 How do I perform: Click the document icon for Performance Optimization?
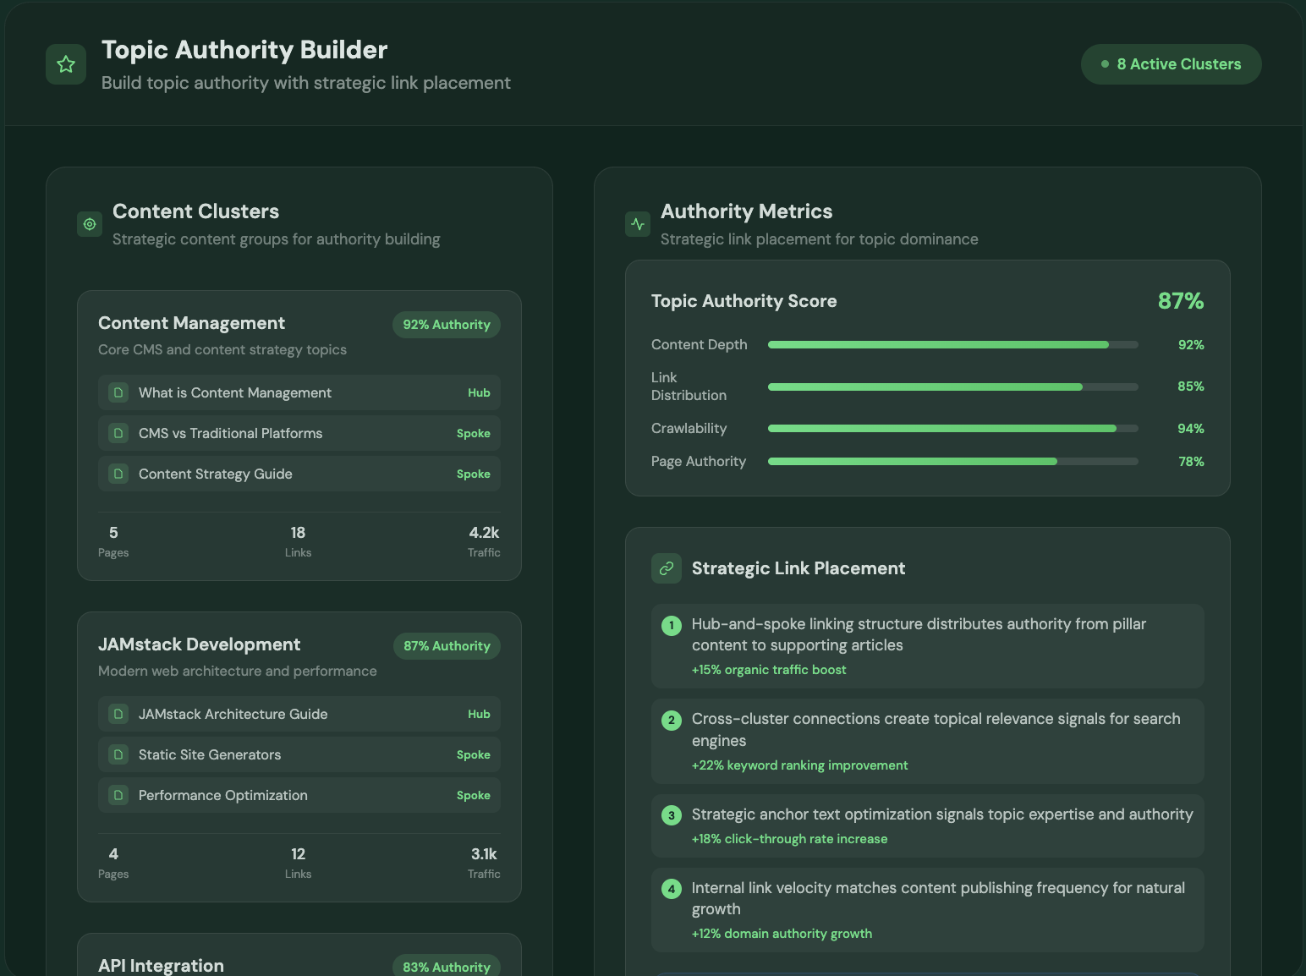pyautogui.click(x=119, y=795)
